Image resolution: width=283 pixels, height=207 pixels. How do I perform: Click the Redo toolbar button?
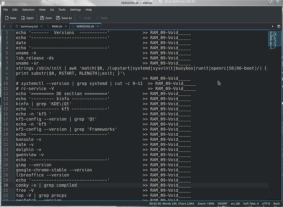102,18
